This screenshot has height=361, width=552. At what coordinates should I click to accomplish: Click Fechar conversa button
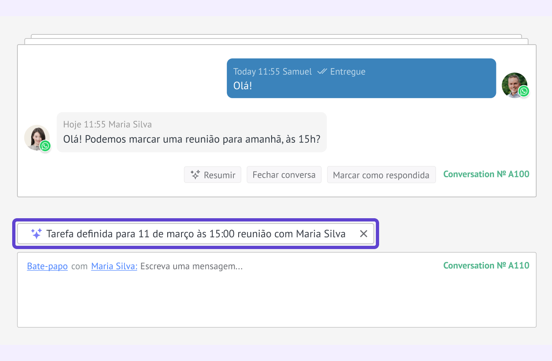(284, 175)
